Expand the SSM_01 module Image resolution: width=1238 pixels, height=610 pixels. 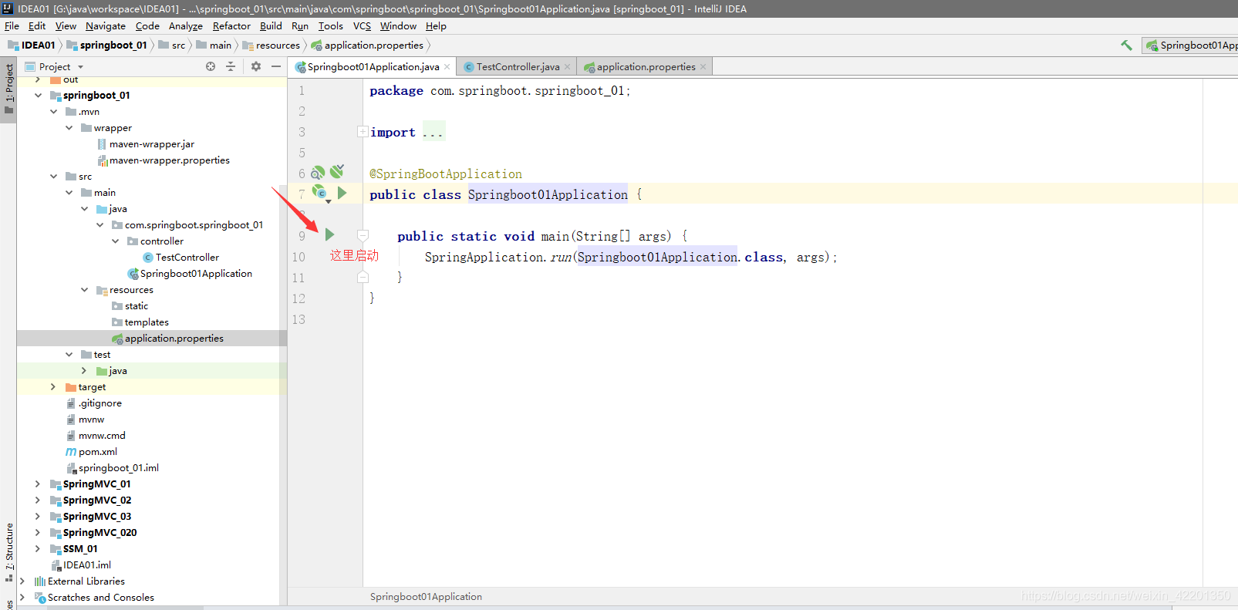pos(38,549)
